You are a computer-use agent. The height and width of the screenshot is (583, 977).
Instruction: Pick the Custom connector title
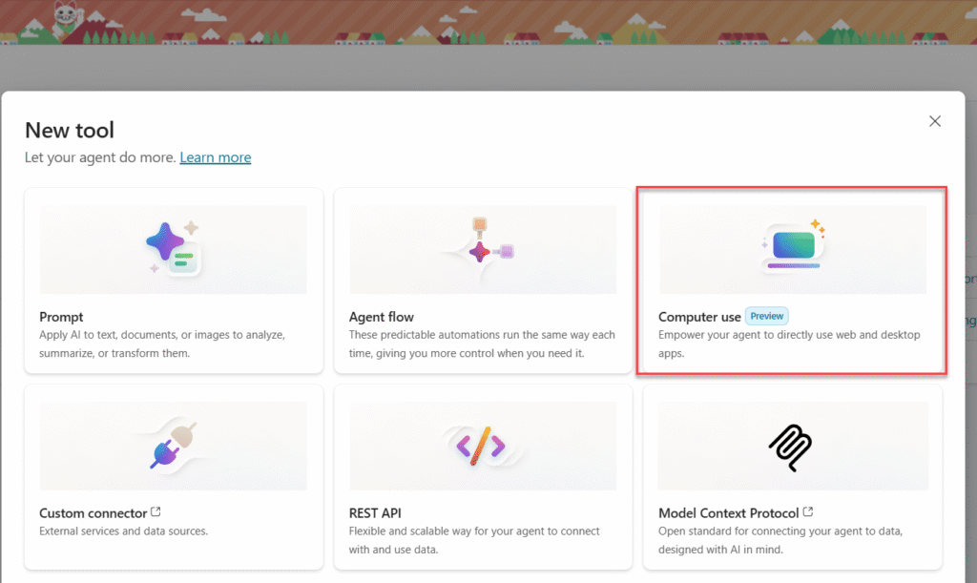93,513
